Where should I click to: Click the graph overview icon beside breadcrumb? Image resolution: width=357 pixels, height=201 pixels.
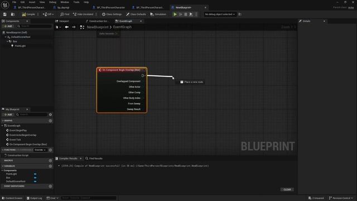pos(82,27)
